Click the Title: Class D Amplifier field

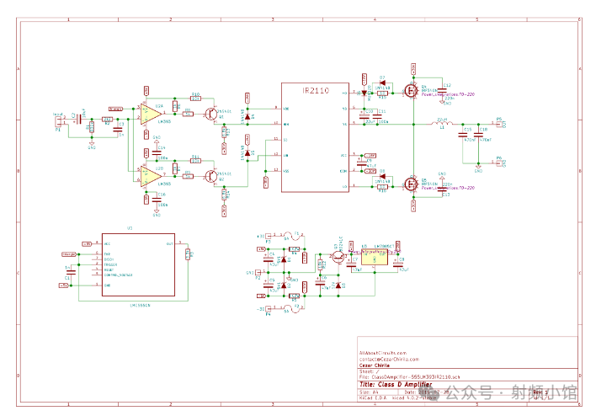coord(396,384)
